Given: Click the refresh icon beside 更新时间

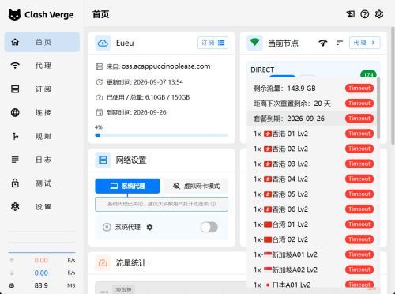Looking at the screenshot, I should pyautogui.click(x=100, y=82).
